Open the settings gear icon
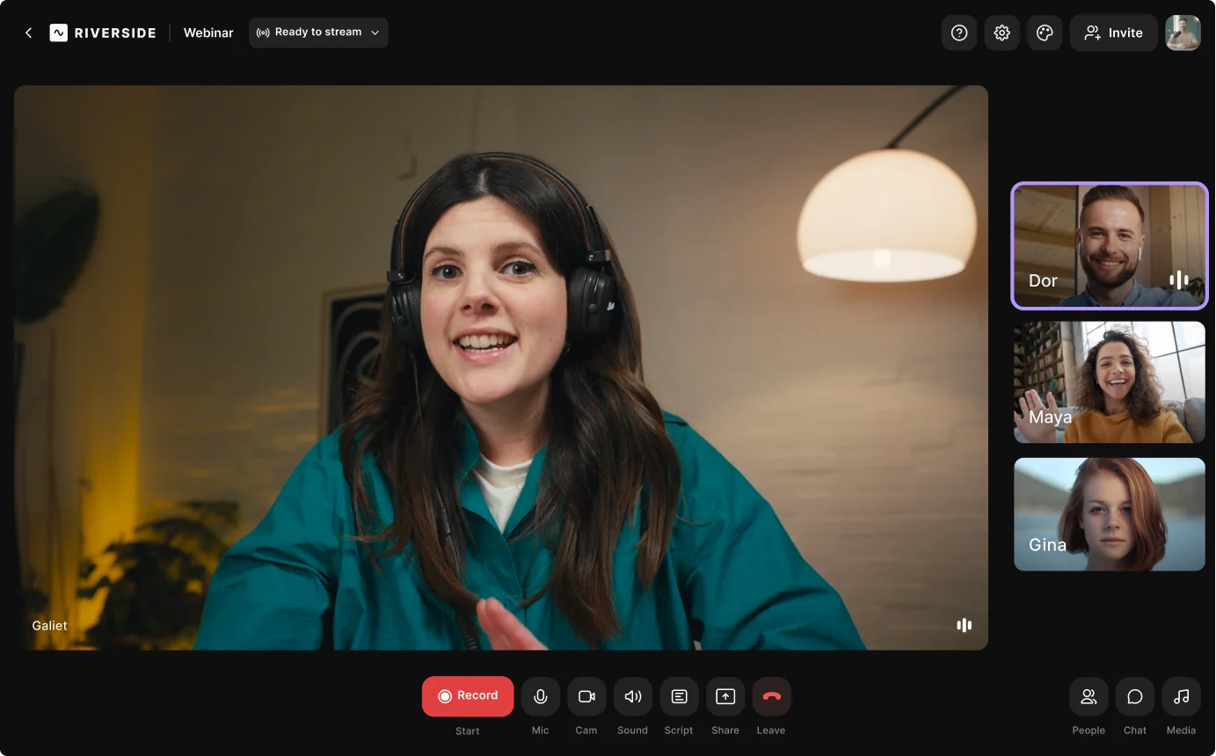Viewport: 1216px width, 756px height. pos(1001,33)
